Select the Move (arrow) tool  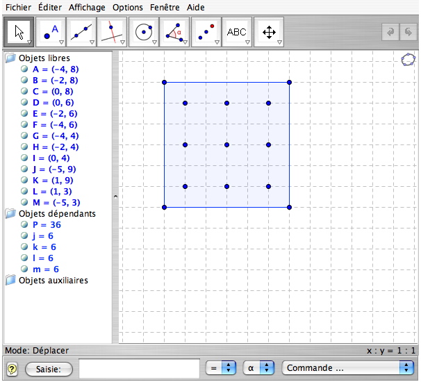coord(18,32)
